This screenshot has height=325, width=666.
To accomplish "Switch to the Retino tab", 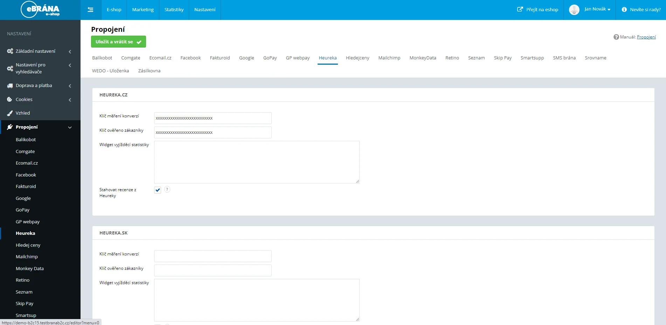I will click(452, 58).
